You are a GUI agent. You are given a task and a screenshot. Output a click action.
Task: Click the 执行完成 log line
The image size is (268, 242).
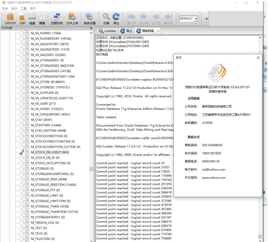pos(102,54)
